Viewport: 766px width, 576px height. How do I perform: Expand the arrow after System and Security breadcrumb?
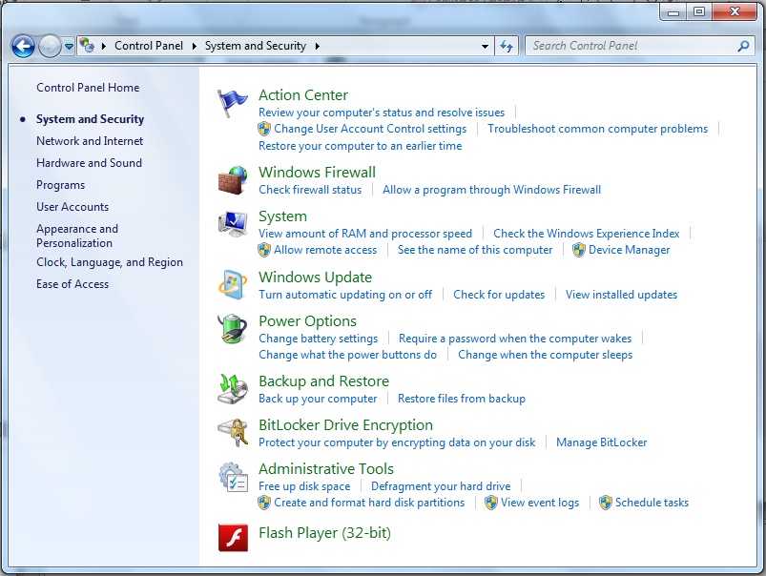click(318, 46)
